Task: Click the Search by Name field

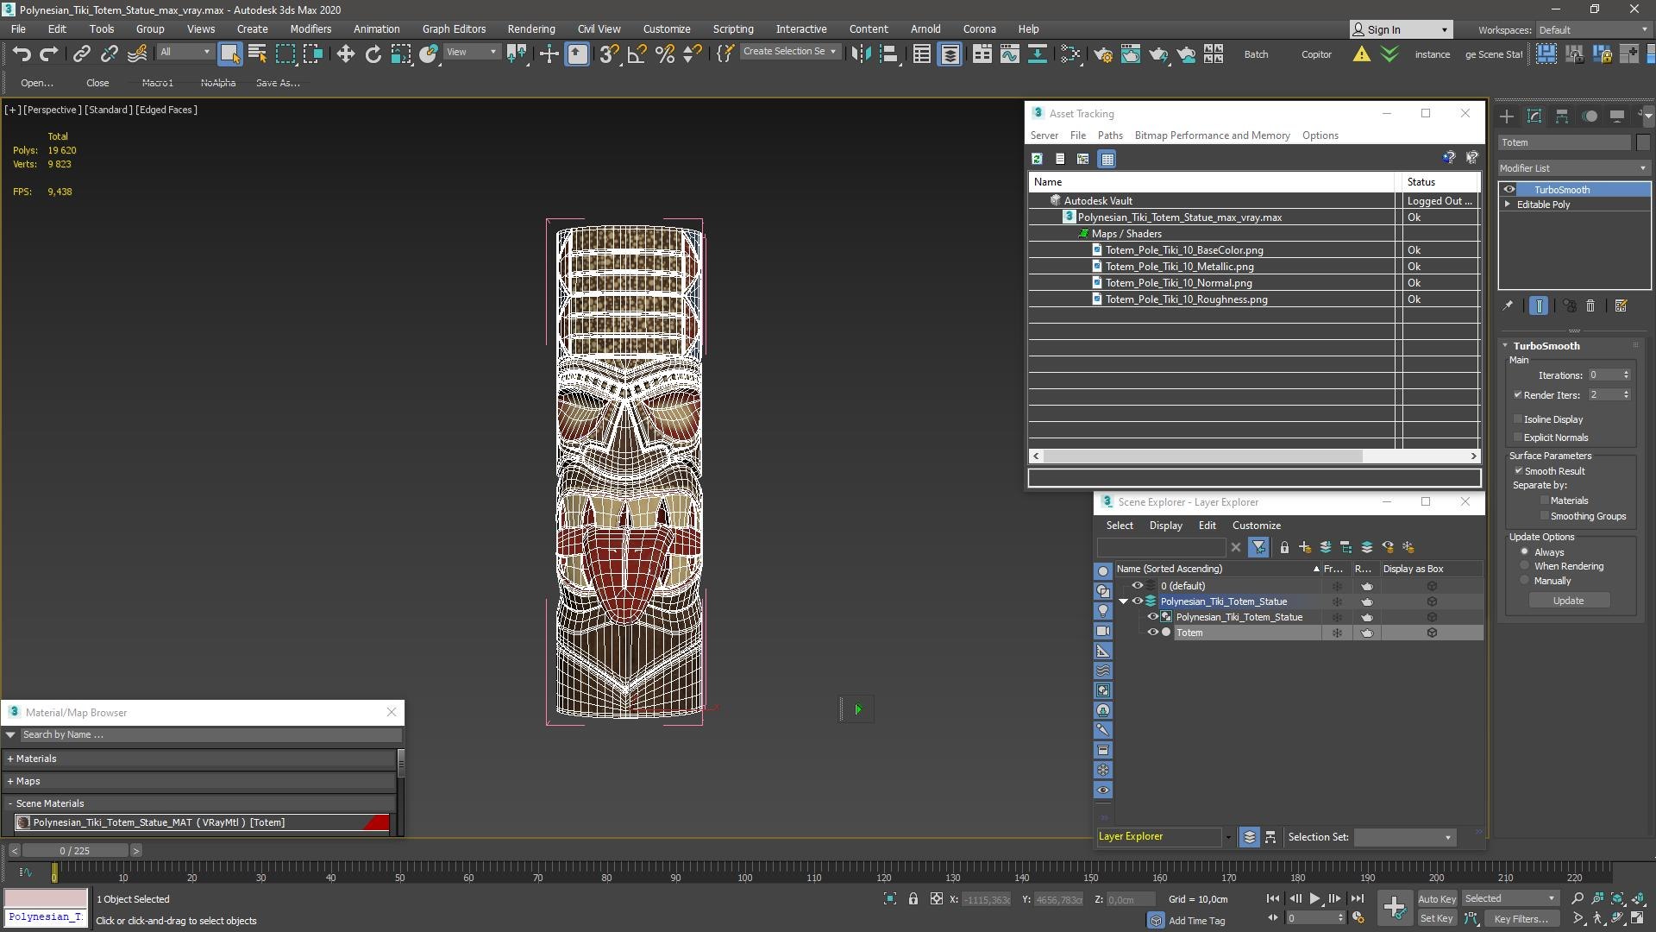Action: [210, 735]
